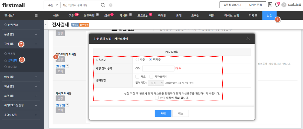Select the 미사용 radio option
The width and height of the screenshot is (303, 129).
pyautogui.click(x=151, y=59)
